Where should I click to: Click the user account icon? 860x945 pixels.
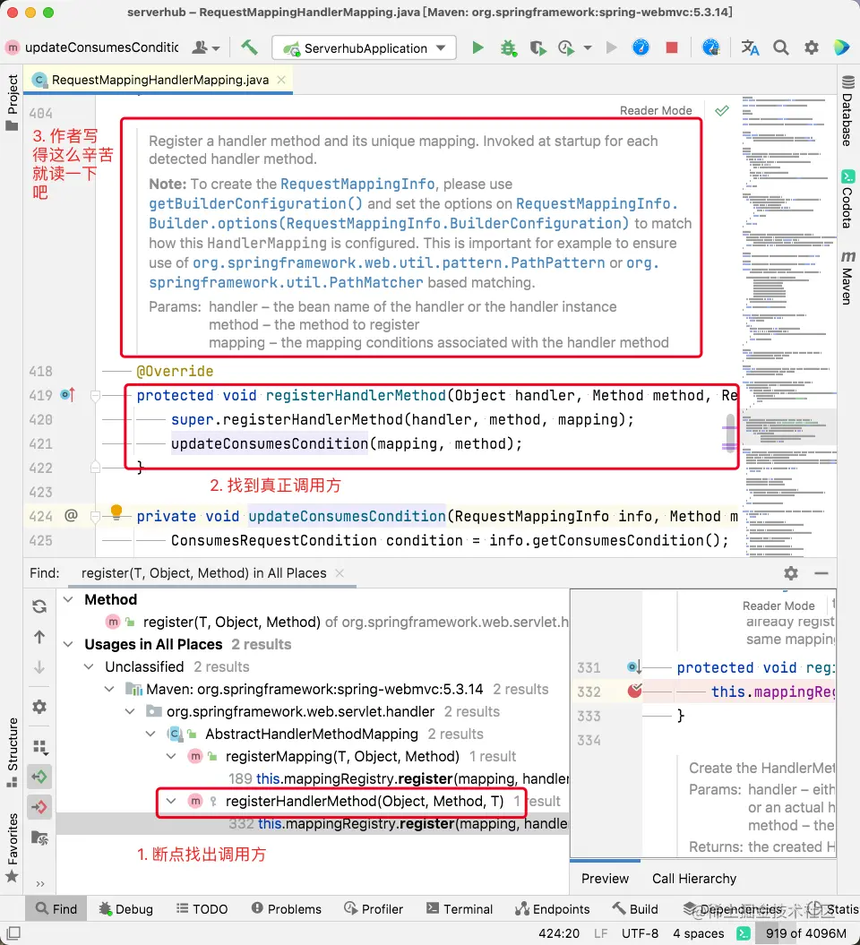(205, 47)
